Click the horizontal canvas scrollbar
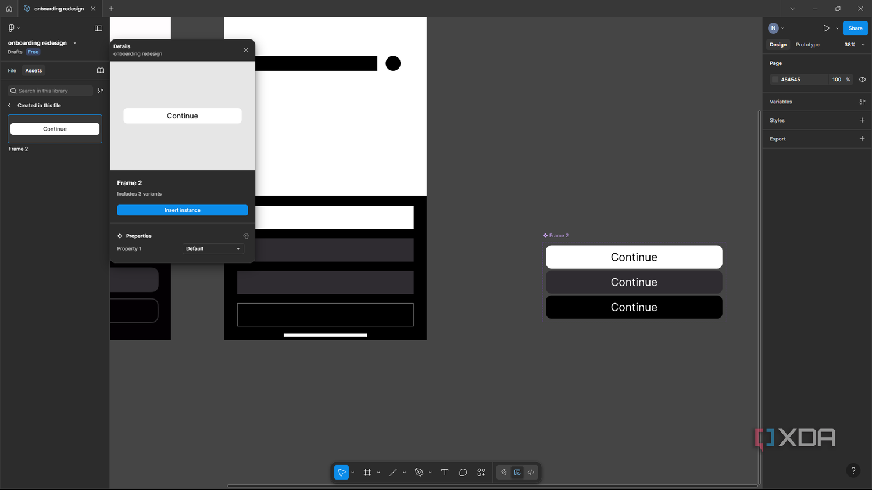 491,485
